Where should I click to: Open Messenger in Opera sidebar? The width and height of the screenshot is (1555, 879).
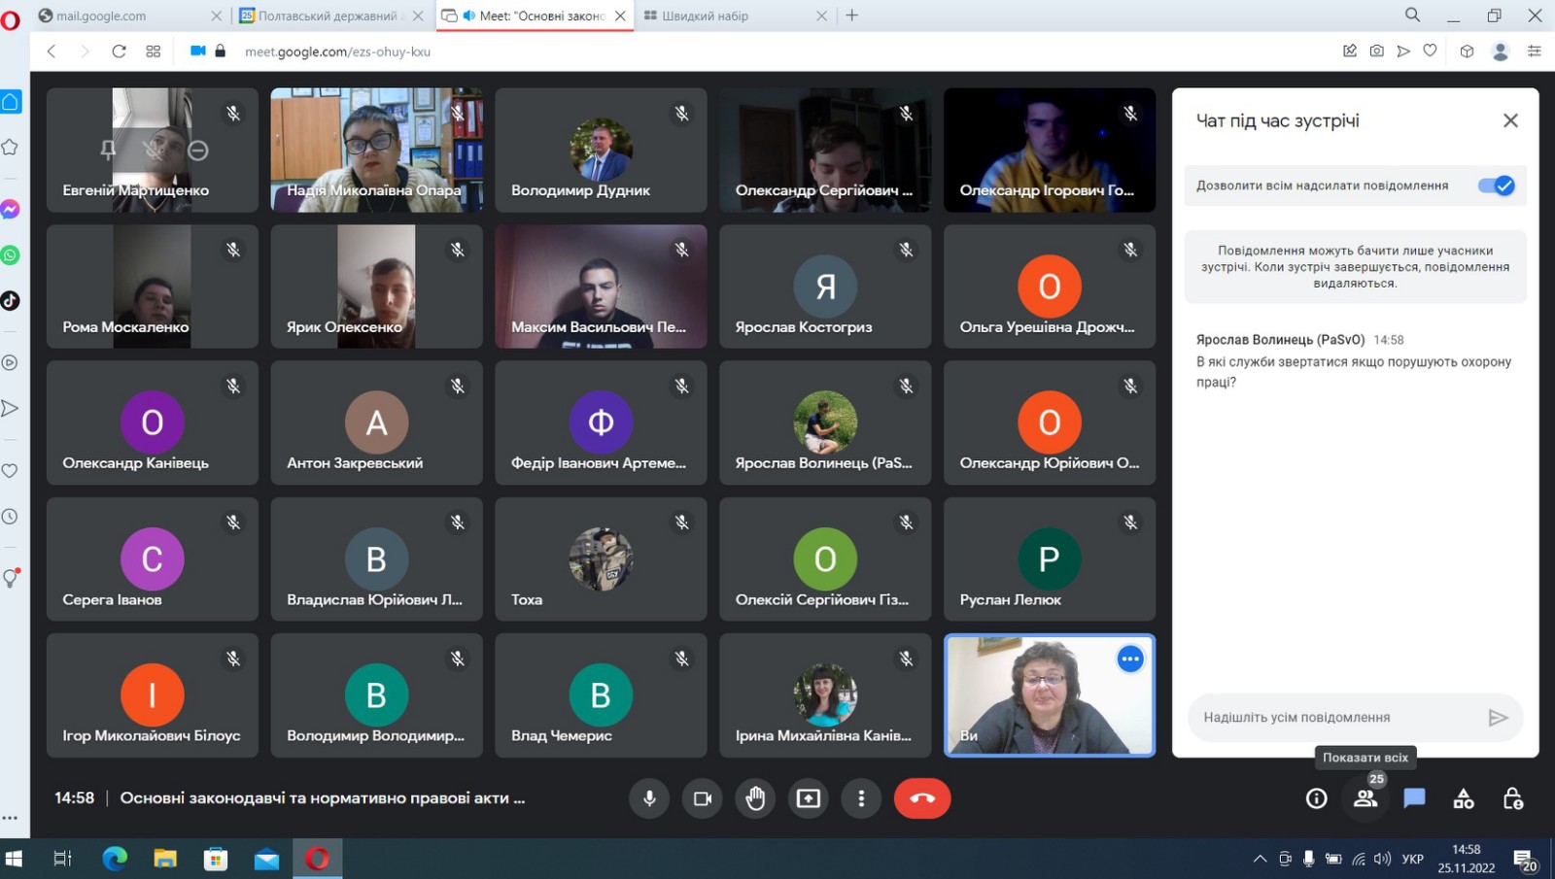[10, 210]
